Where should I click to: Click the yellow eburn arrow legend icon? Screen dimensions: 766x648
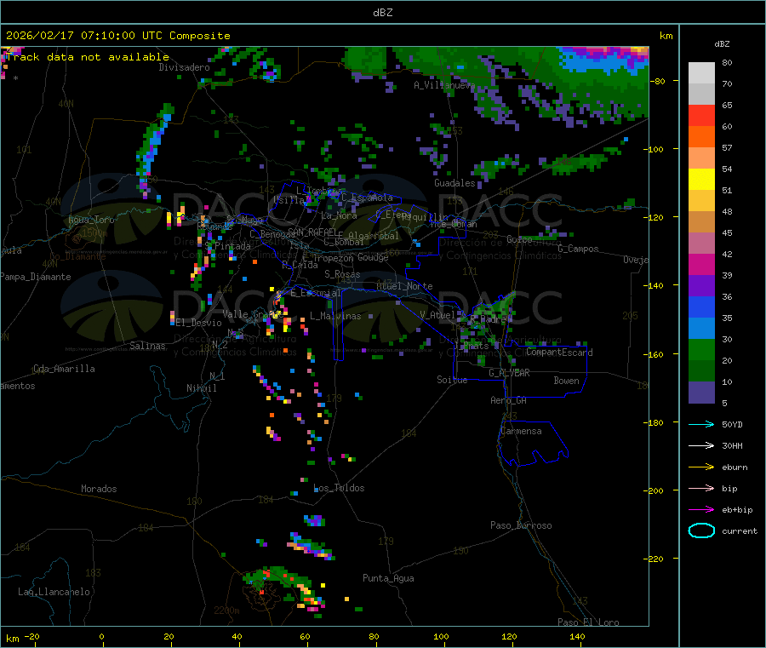(x=701, y=467)
